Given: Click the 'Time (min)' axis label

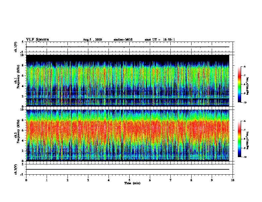Looking at the screenshot, I should (x=132, y=183).
